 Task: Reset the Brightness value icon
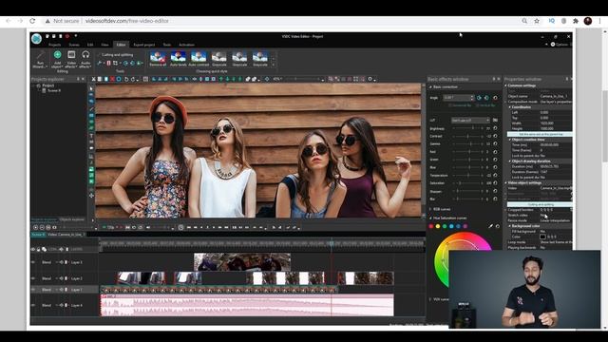(x=495, y=128)
